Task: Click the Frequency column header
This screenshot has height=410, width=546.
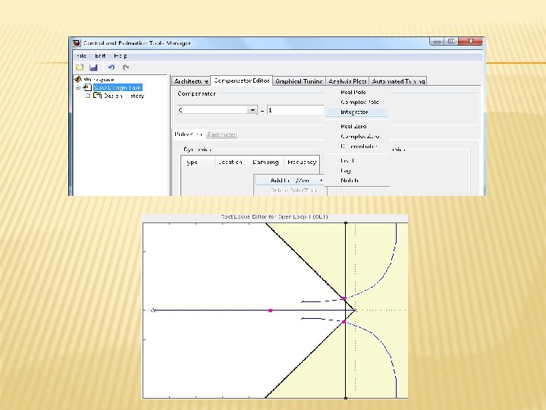Action: (x=302, y=162)
